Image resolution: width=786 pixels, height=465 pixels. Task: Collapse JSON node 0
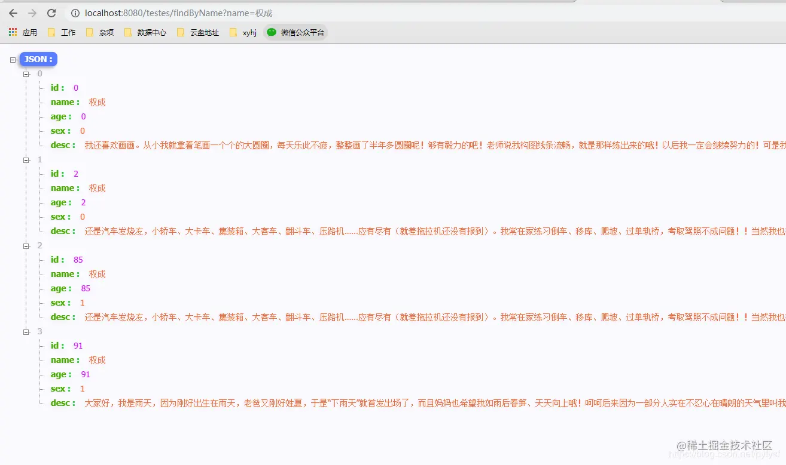[26, 73]
